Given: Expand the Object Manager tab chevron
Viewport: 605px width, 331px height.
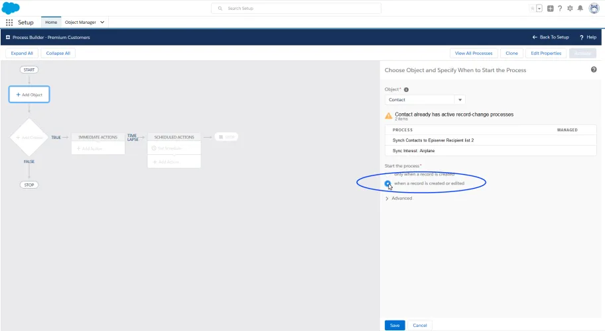Looking at the screenshot, I should click(x=102, y=23).
